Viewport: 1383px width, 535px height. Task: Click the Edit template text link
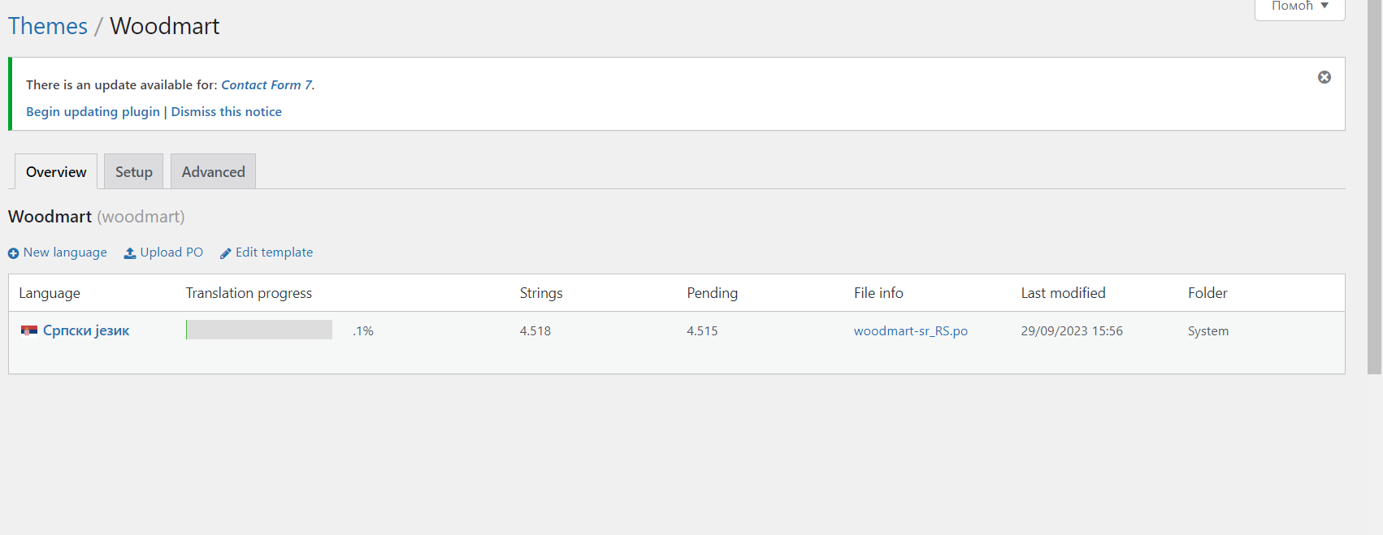tap(274, 252)
